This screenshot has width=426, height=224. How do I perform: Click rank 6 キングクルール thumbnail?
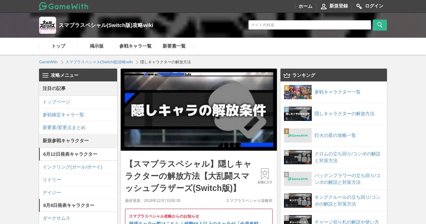(298, 201)
